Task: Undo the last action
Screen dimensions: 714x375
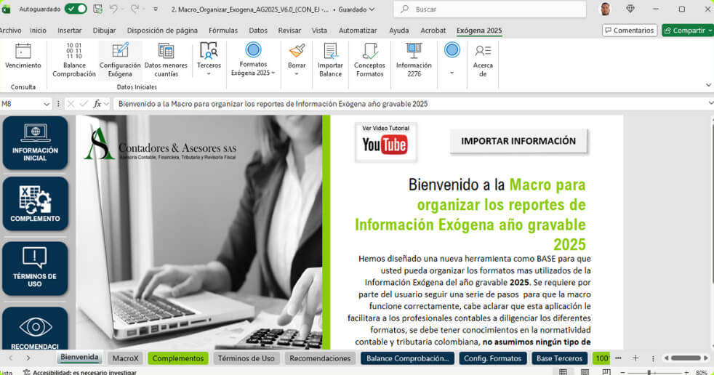Action: click(x=113, y=9)
